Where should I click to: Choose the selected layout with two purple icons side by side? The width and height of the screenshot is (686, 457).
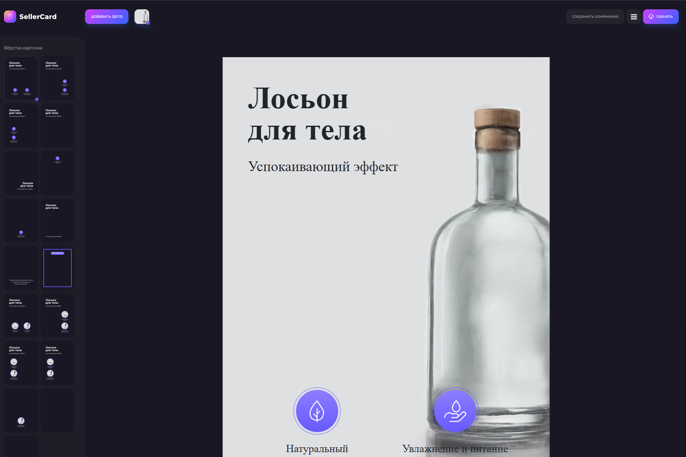point(21,78)
